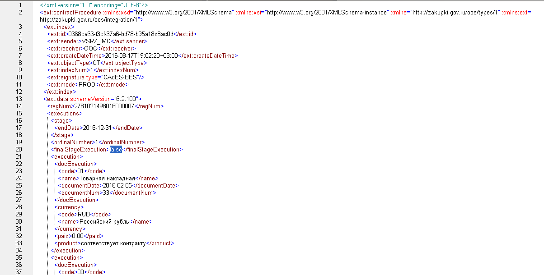Click the paid value 0.00
The image size is (544, 275).
[x=79, y=236]
